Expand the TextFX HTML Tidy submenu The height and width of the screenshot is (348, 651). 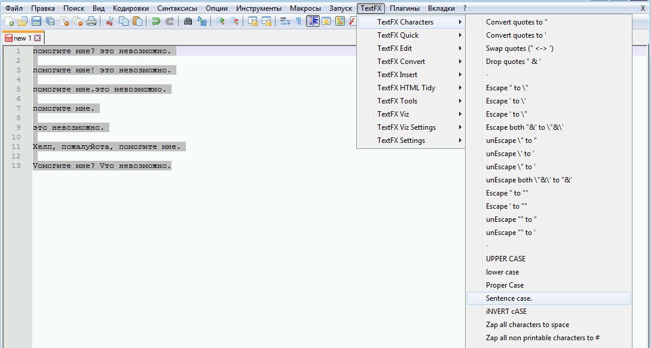411,88
